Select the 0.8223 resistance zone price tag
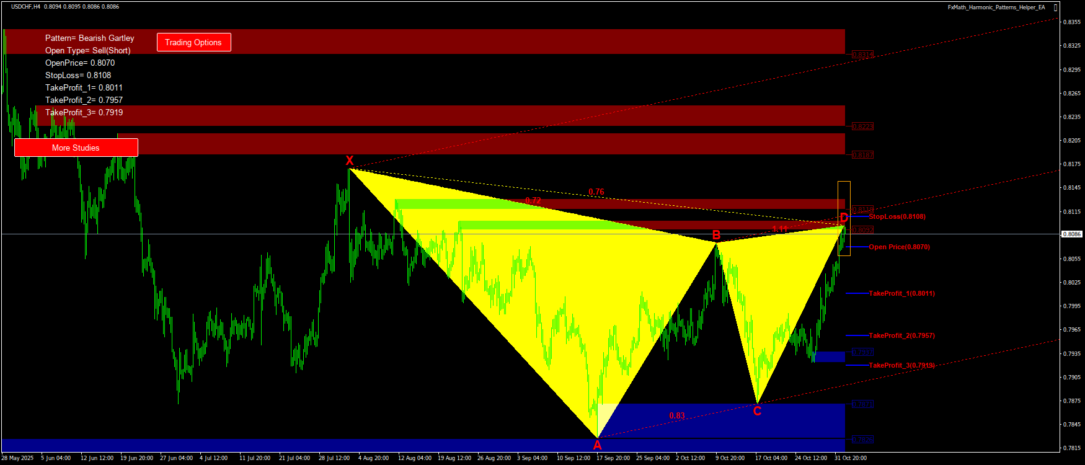This screenshot has width=1085, height=465. click(862, 126)
